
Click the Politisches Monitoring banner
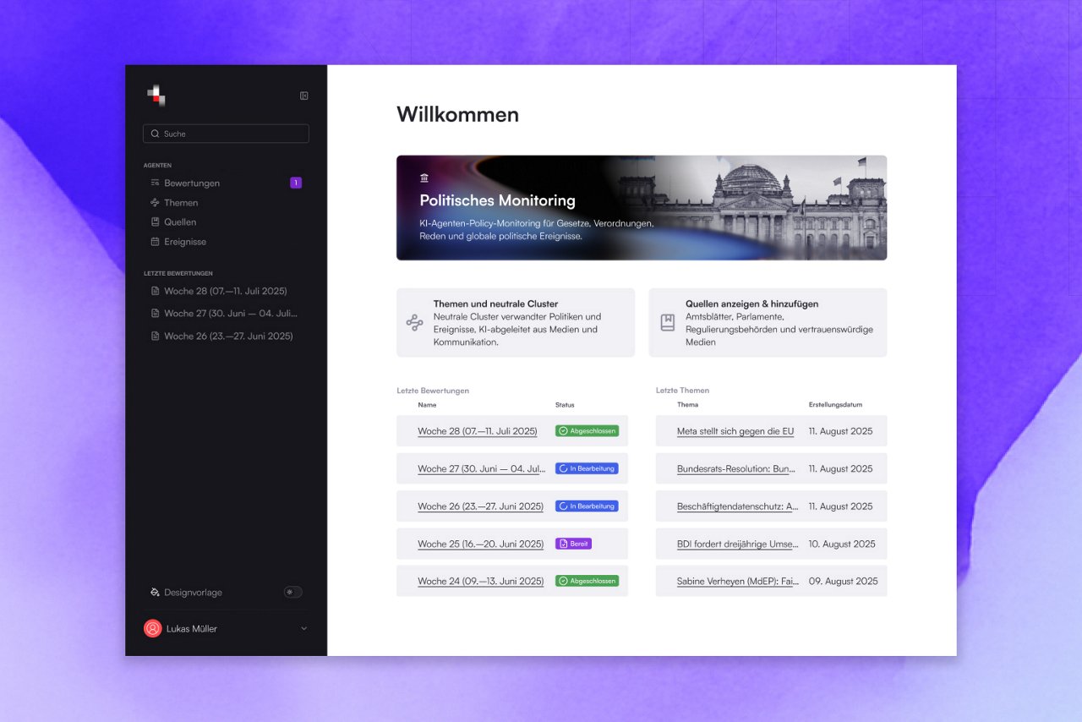642,207
